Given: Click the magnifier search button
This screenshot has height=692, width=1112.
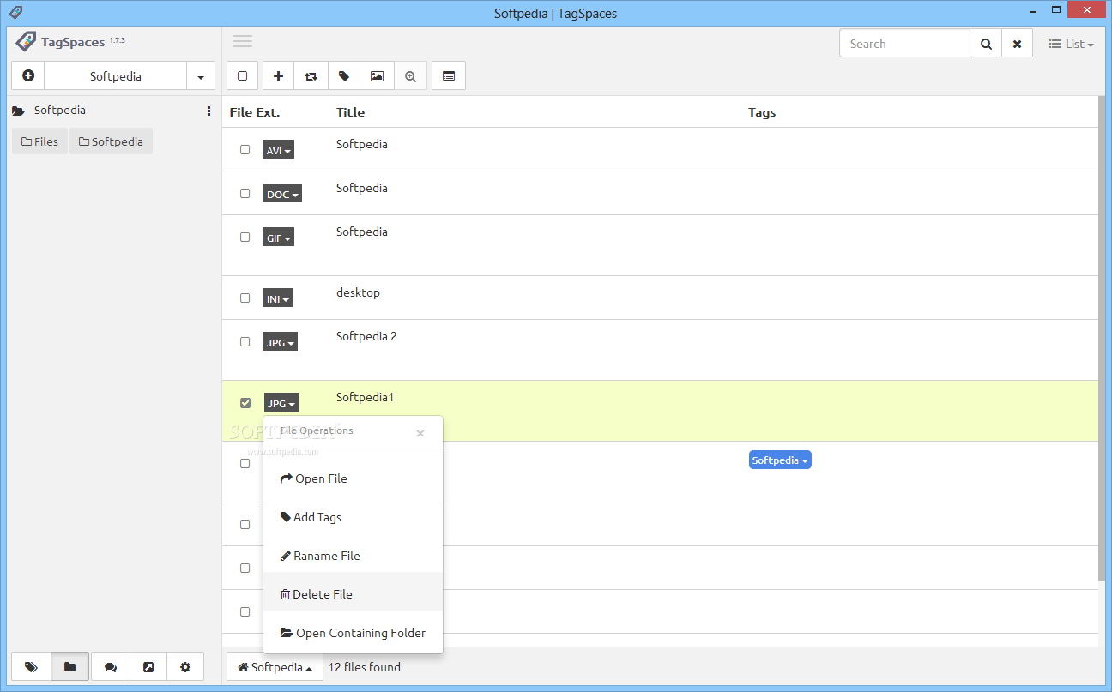Looking at the screenshot, I should click(x=986, y=44).
